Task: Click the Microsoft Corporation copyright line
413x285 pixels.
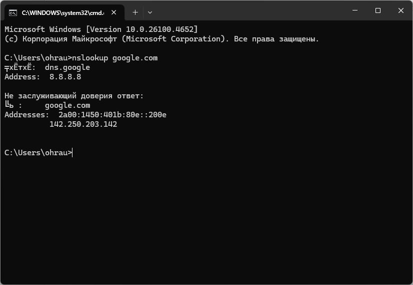Action: tap(161, 39)
